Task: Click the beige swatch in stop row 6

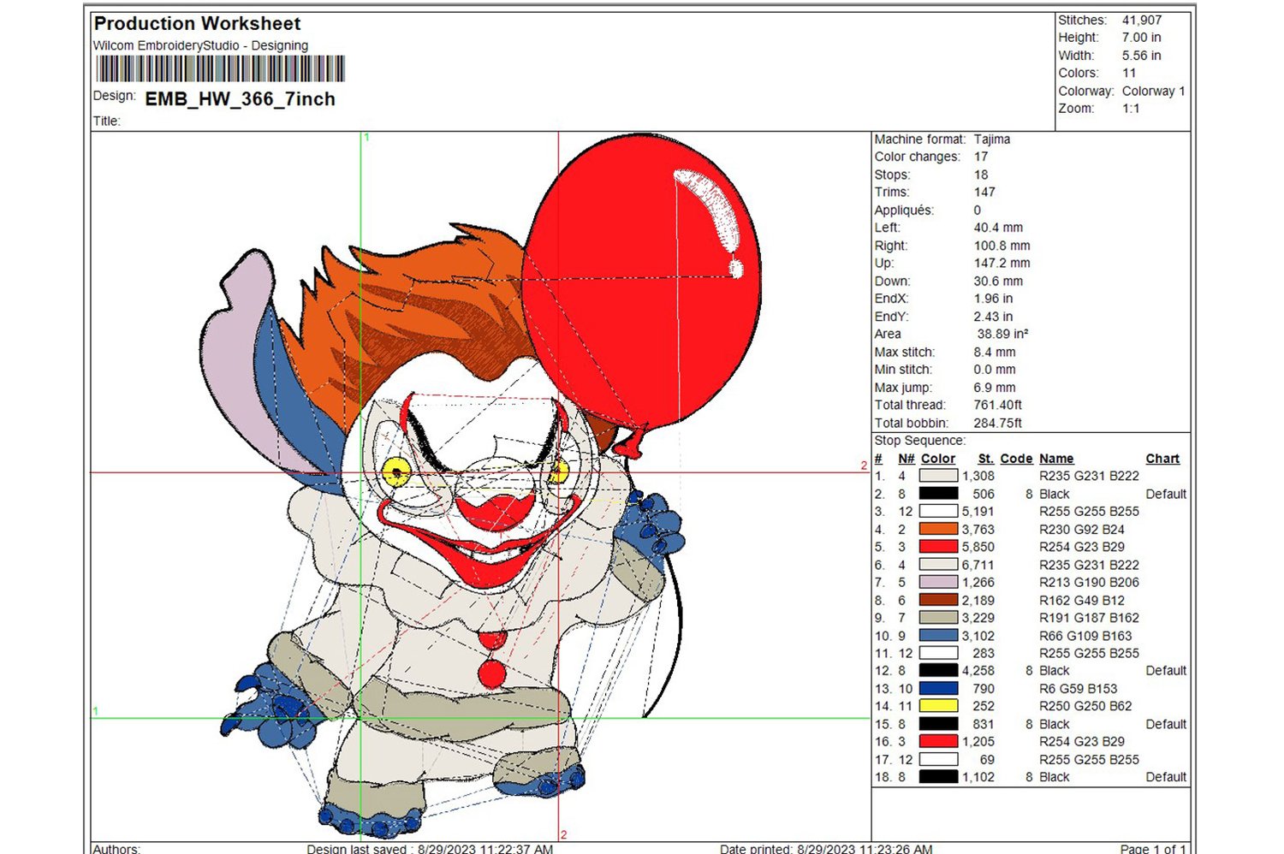Action: [938, 565]
